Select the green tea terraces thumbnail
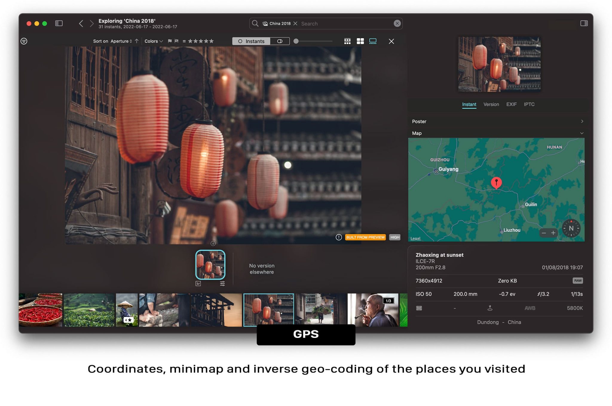The height and width of the screenshot is (406, 612). [x=89, y=310]
